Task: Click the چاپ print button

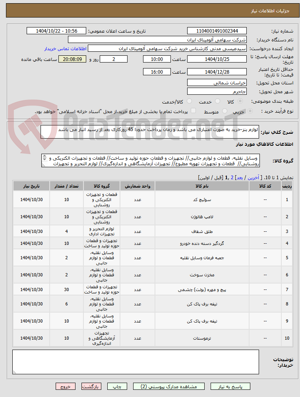Action: 117,386
